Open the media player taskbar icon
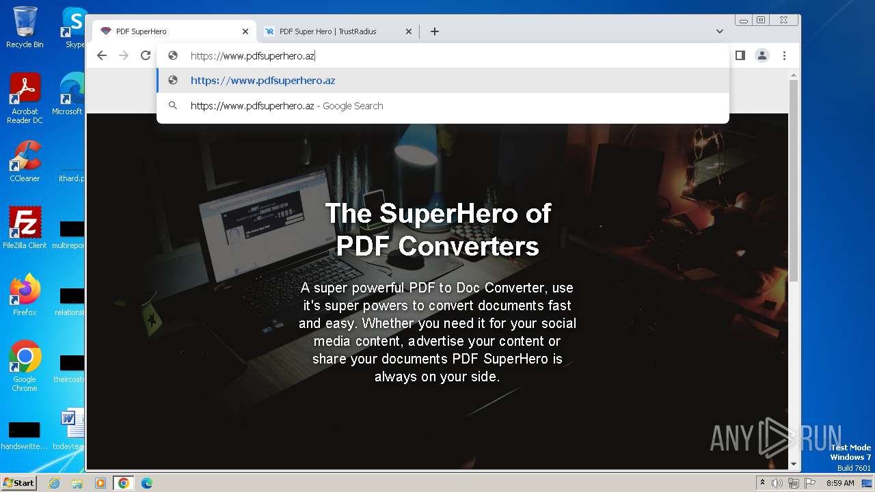Viewport: 875px width, 492px height. (x=100, y=483)
